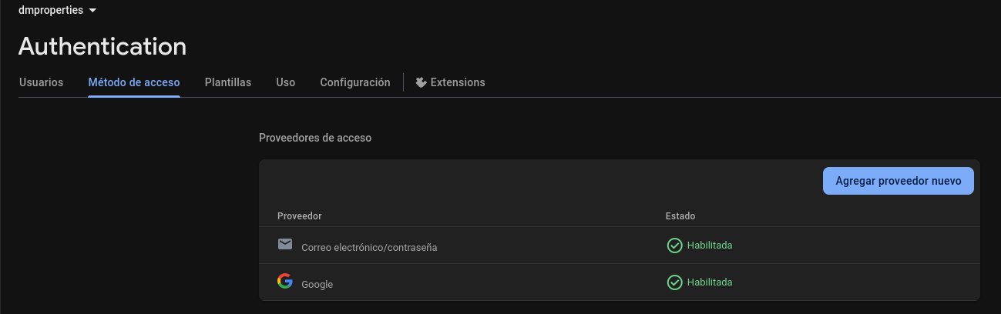
Task: Click the Google logo icon
Action: (285, 282)
